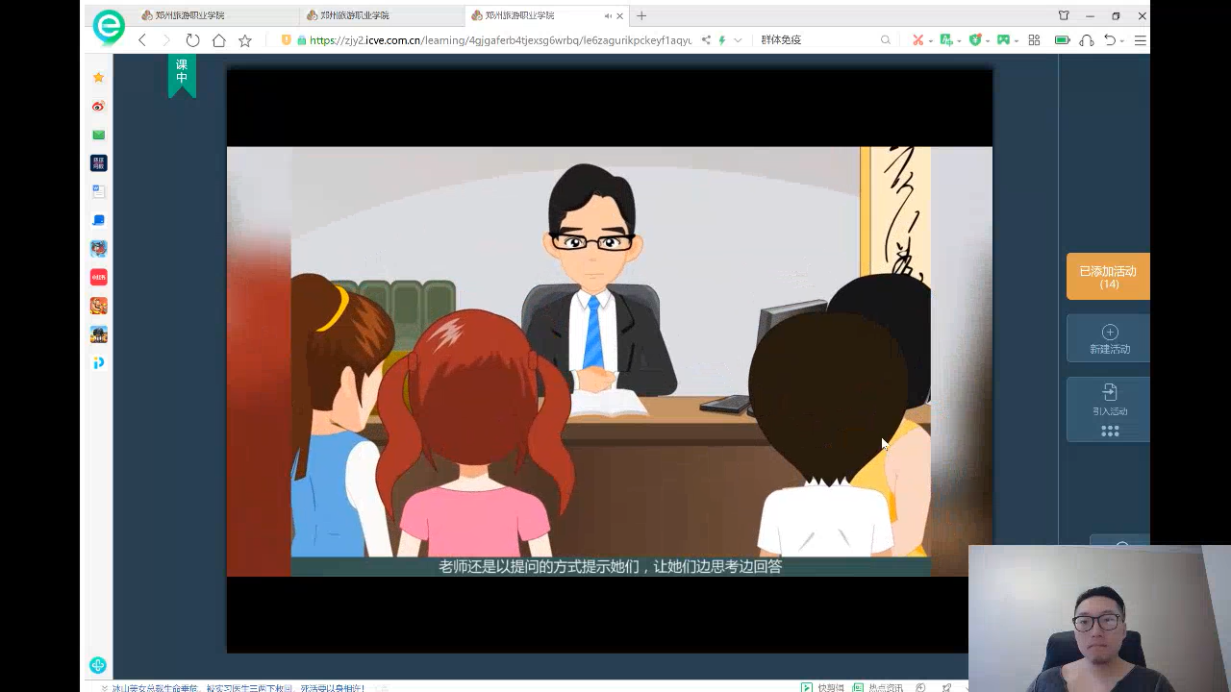Click the browser home button
The width and height of the screenshot is (1231, 692).
[x=218, y=40]
